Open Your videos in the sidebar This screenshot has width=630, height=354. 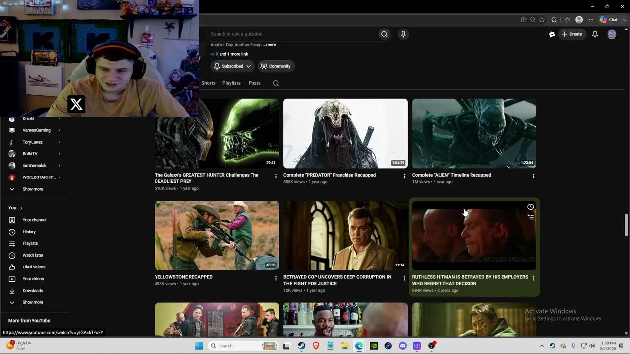pyautogui.click(x=34, y=279)
